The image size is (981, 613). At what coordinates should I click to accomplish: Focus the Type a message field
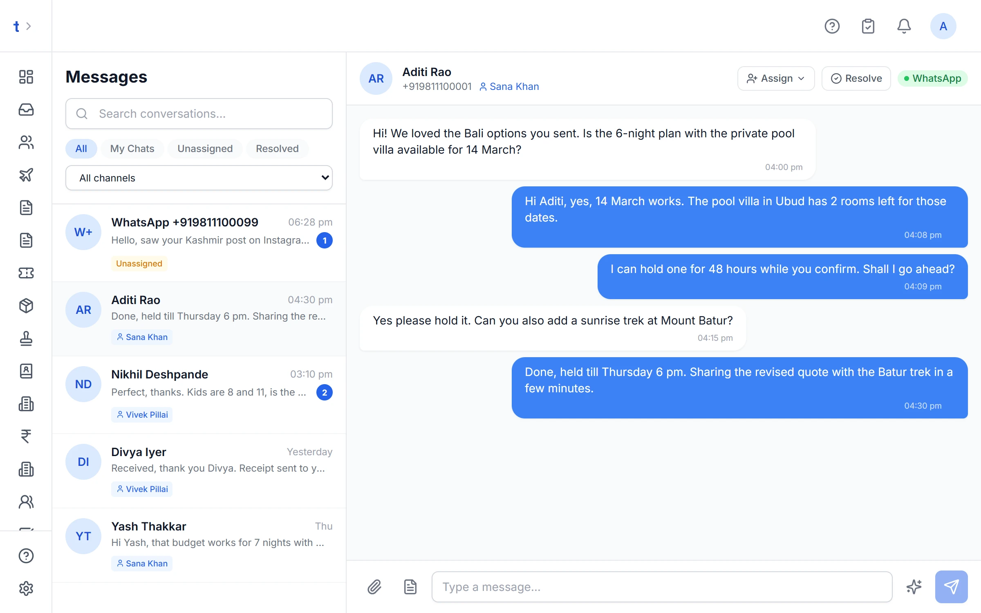(x=662, y=587)
